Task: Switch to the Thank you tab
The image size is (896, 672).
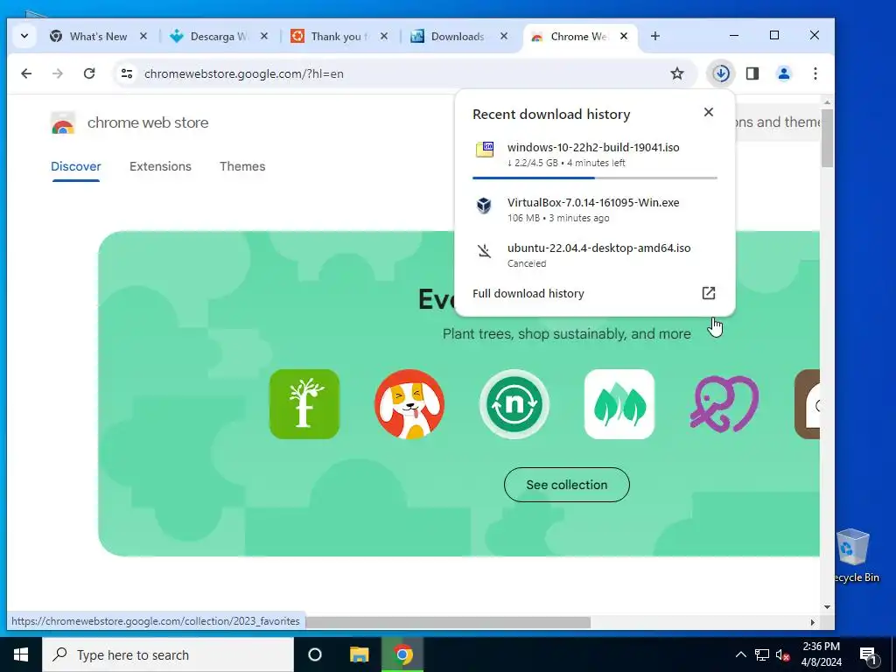Action: point(339,36)
